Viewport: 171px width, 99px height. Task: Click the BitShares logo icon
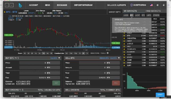click(x=20, y=5)
